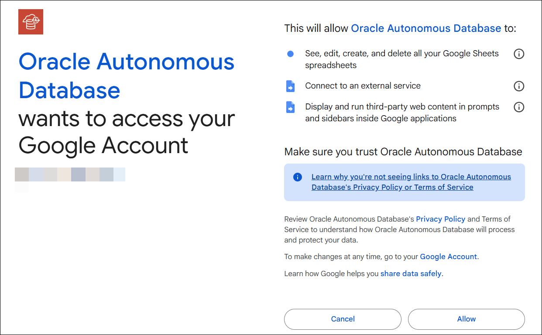The width and height of the screenshot is (542, 335).
Task: Click the external service document icon
Action: pos(291,85)
